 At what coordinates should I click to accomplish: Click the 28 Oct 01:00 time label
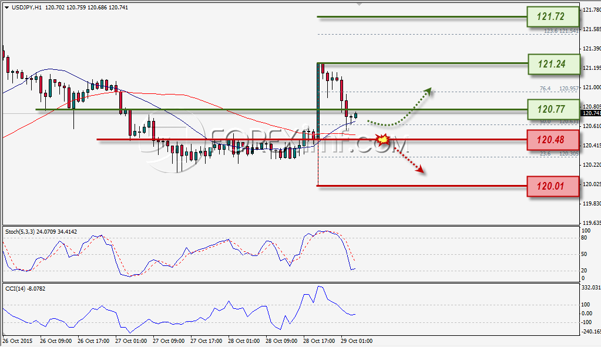pyautogui.click(x=243, y=341)
